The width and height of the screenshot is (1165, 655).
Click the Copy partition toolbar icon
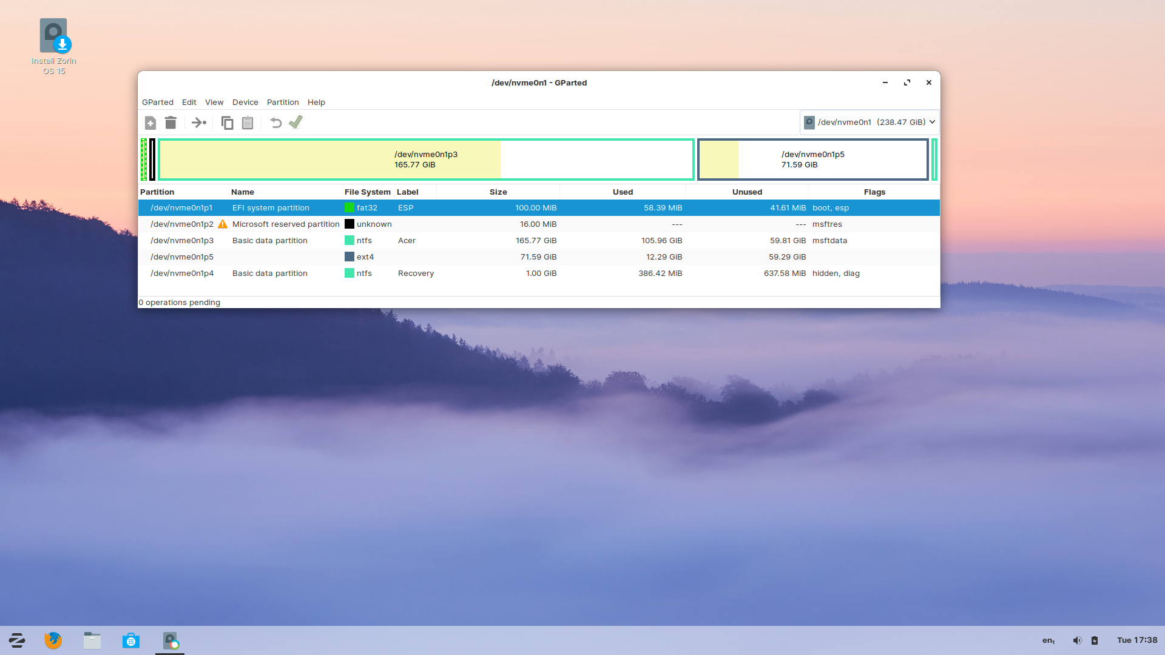tap(227, 123)
